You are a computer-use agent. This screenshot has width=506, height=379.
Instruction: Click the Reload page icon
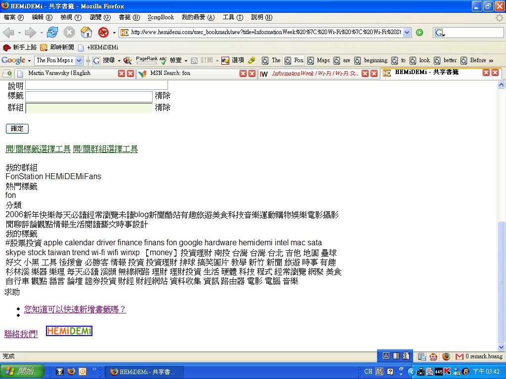pyautogui.click(x=52, y=33)
